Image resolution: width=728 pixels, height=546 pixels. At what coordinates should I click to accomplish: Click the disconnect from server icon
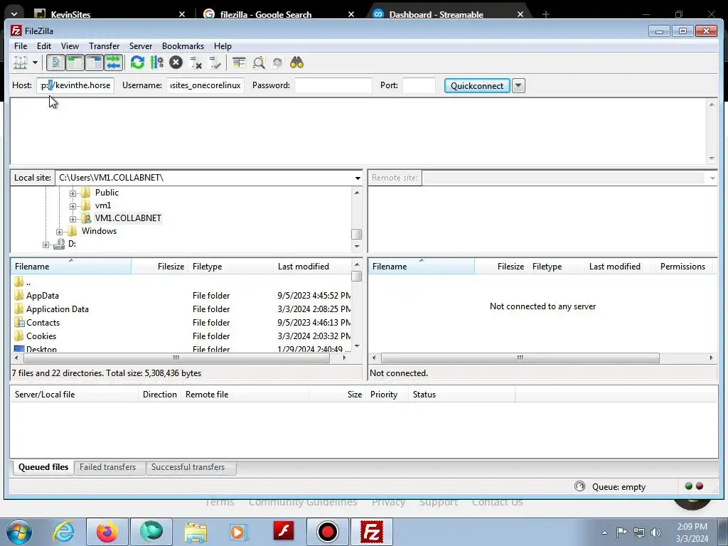tap(196, 63)
